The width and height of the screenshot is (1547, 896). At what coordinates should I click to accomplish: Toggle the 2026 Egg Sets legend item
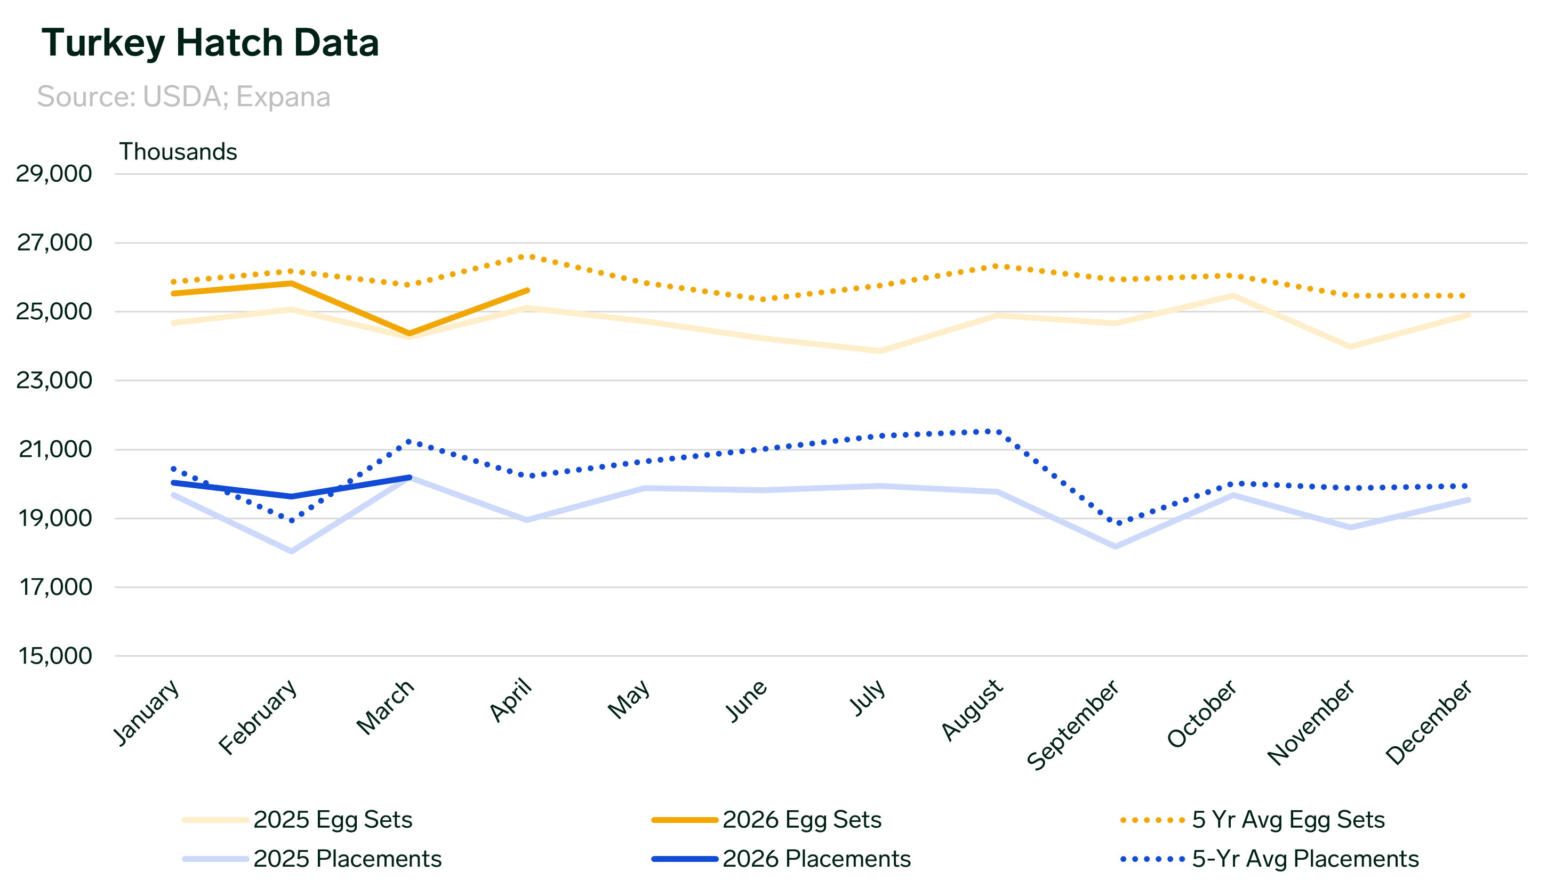pos(801,820)
